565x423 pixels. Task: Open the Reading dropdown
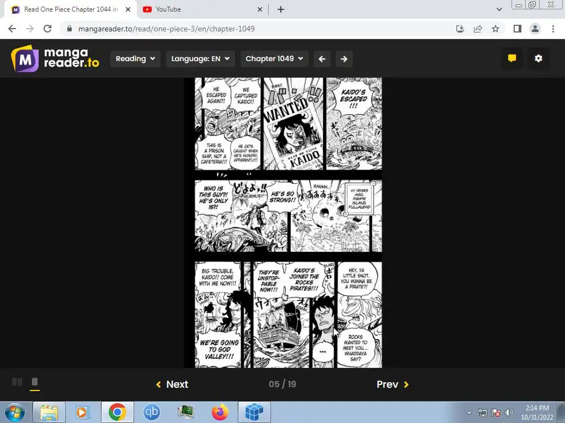coord(135,58)
